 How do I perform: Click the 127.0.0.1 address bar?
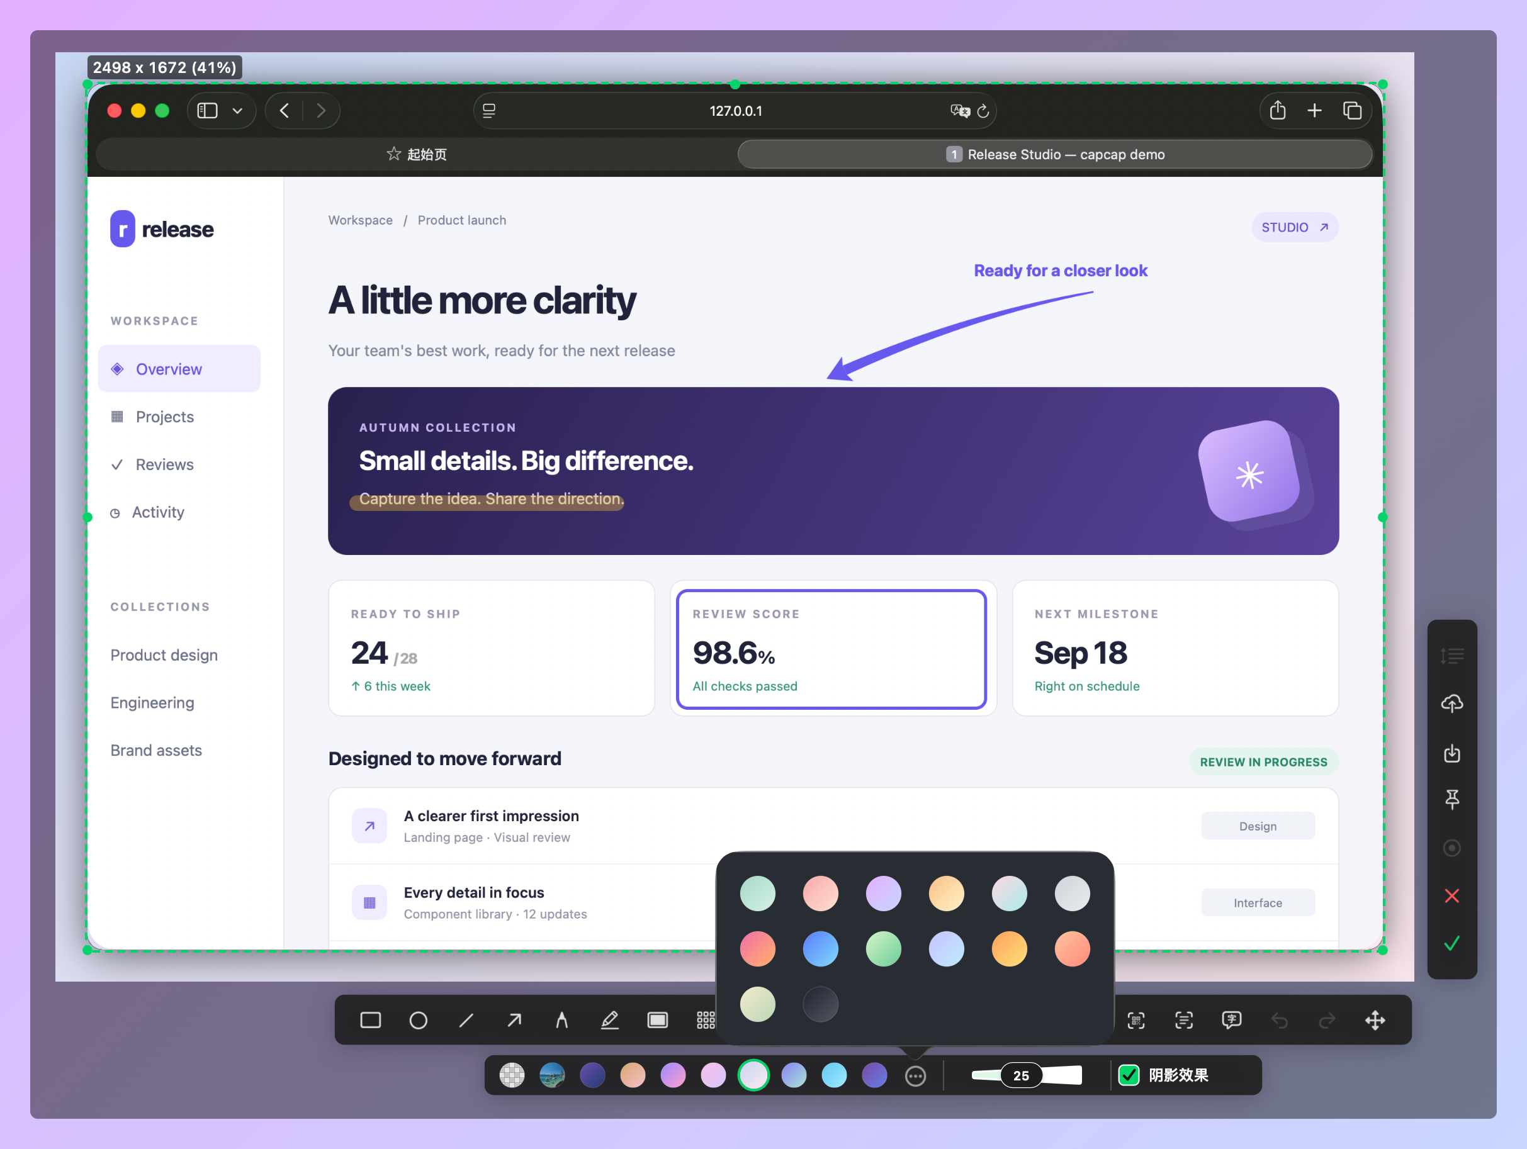tap(735, 110)
